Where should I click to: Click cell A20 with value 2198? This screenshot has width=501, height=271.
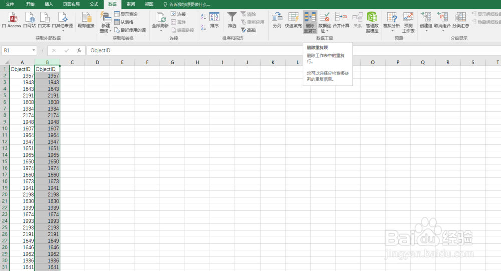pyautogui.click(x=22, y=194)
